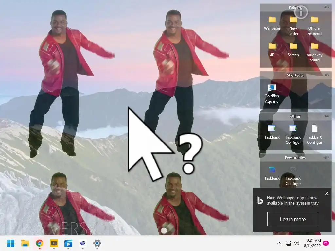Image resolution: width=335 pixels, height=251 pixels.
Task: Pin the Executables group panel
Action: (326, 157)
